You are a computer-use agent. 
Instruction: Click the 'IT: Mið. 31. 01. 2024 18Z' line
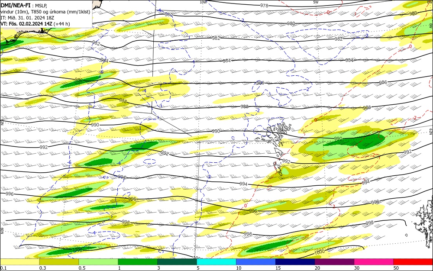click(x=27, y=18)
